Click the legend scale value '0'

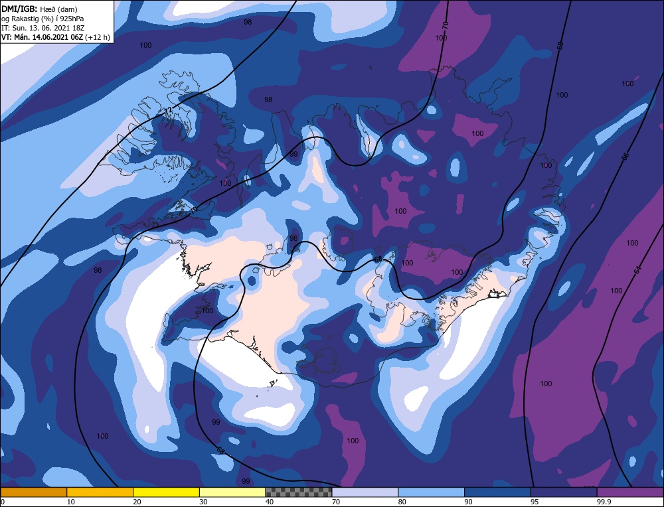click(3, 502)
